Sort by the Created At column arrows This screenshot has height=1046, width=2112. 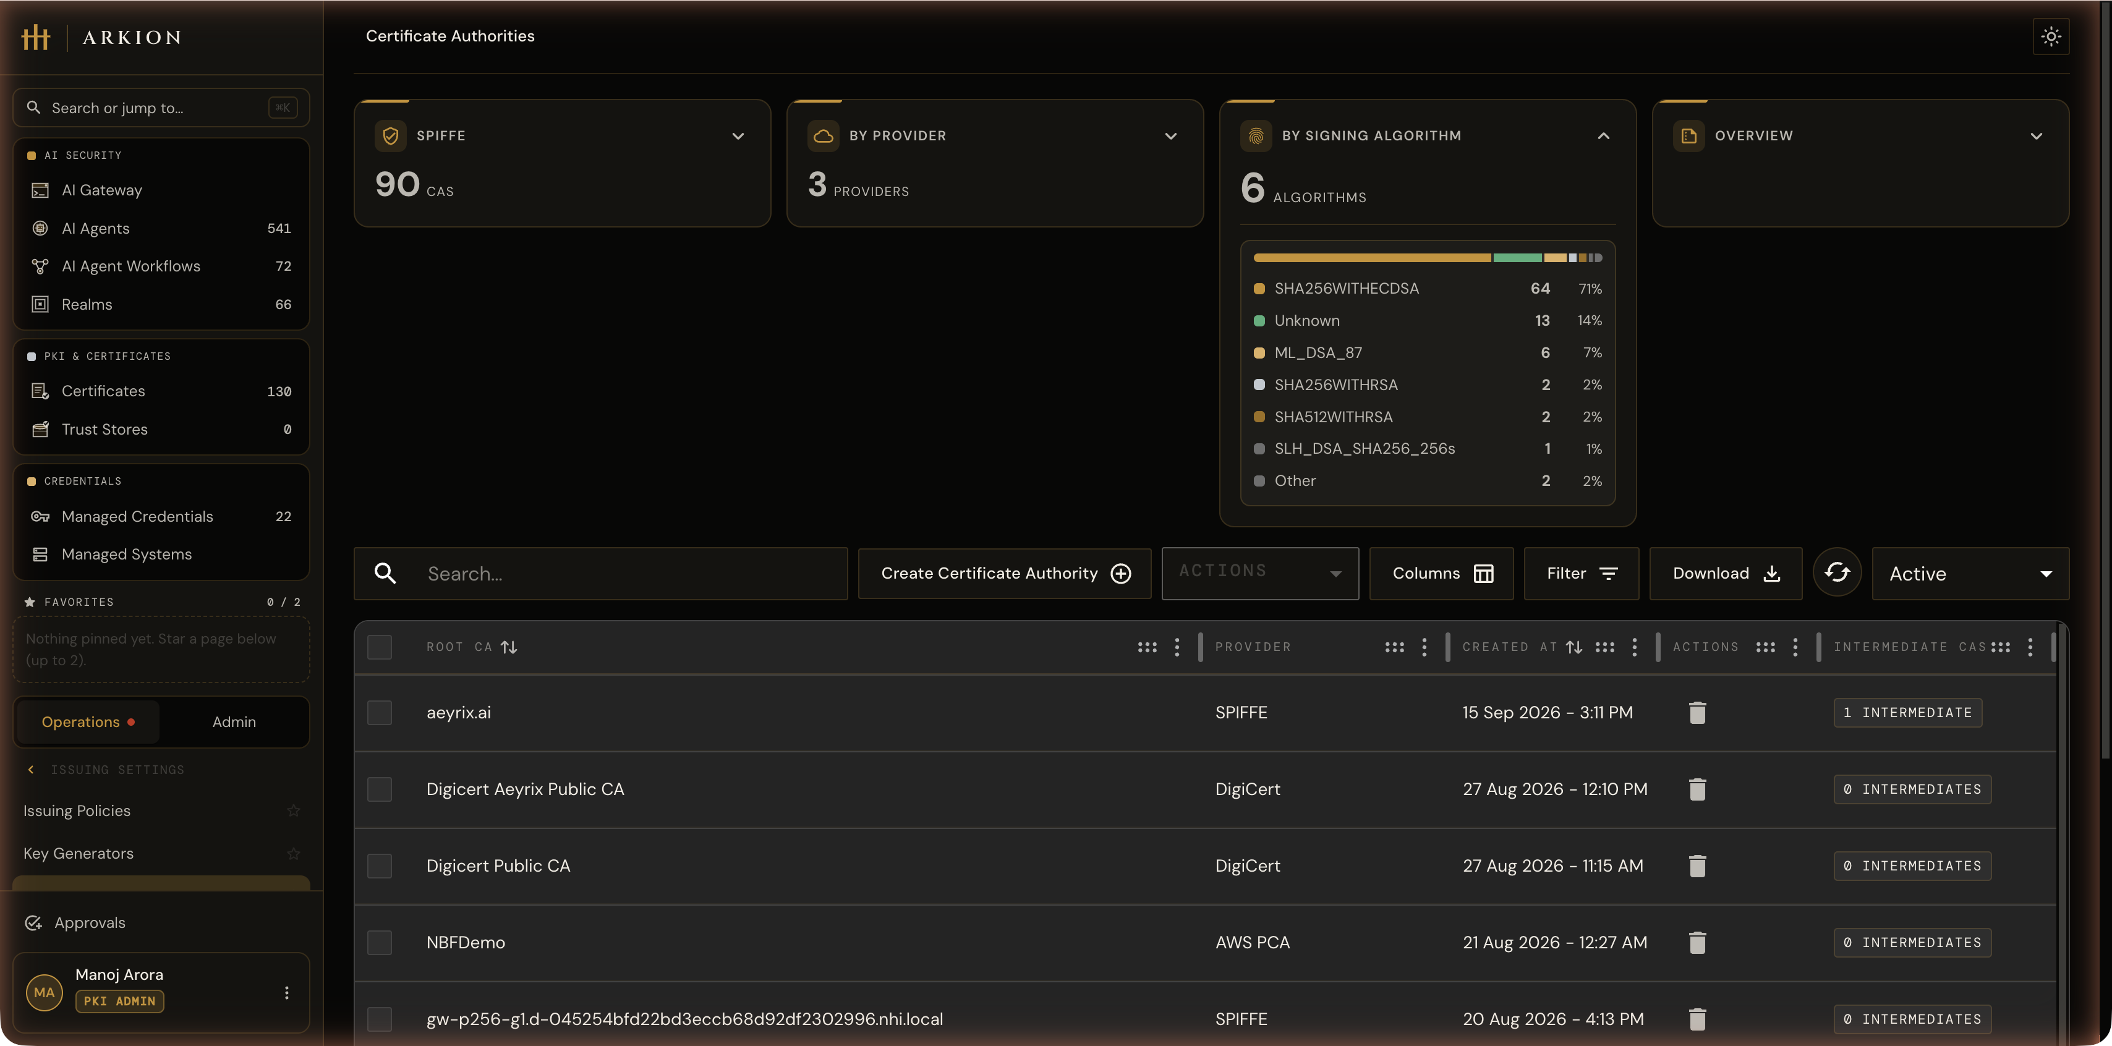click(x=1573, y=647)
